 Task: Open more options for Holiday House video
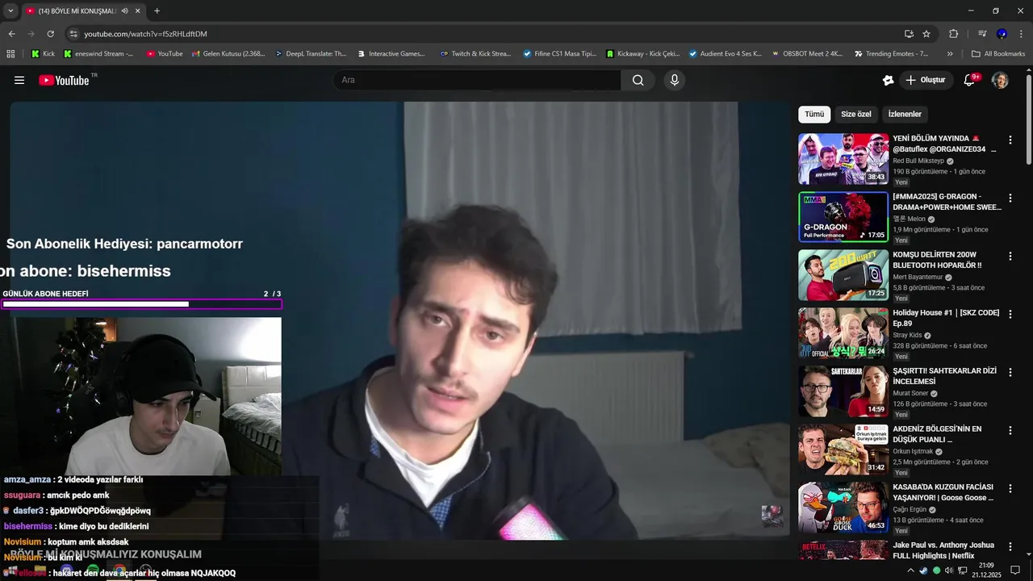(1010, 314)
